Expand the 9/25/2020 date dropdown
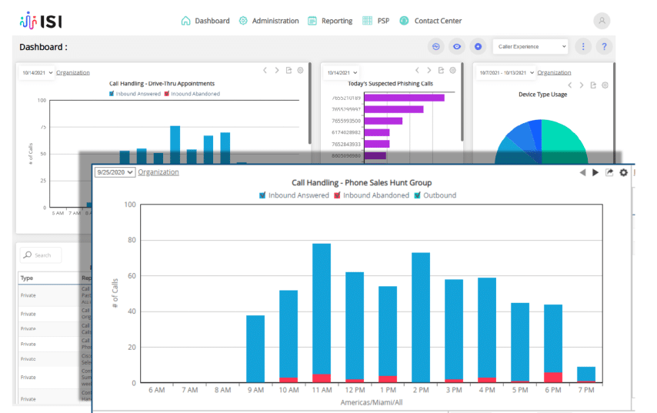 click(x=115, y=172)
